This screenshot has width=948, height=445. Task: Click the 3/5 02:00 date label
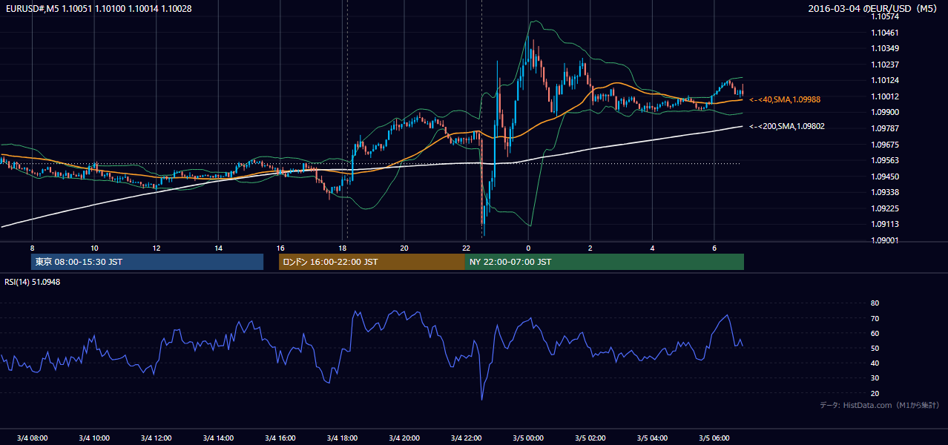[590, 438]
